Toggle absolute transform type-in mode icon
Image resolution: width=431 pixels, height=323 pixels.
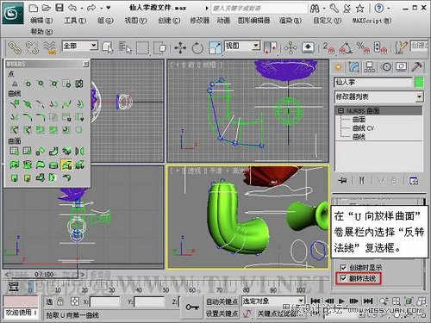coord(75,301)
